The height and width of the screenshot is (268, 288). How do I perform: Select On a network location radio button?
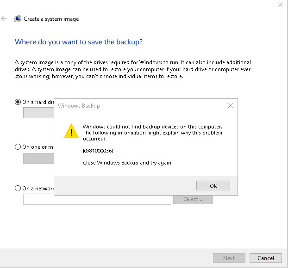click(18, 188)
